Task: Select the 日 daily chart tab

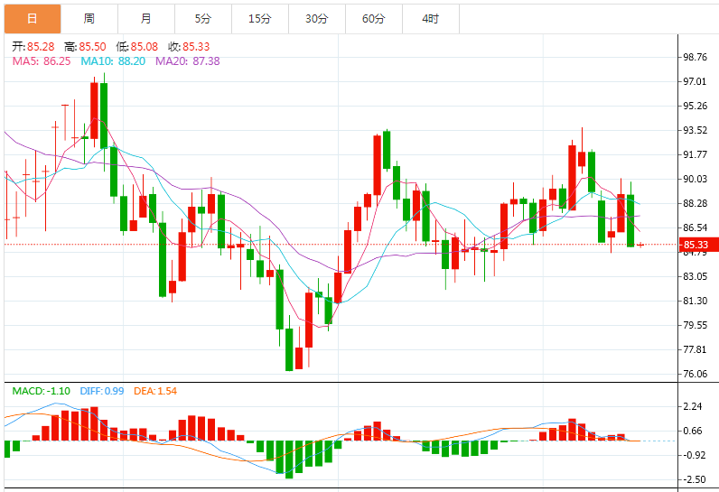Action: tap(33, 19)
